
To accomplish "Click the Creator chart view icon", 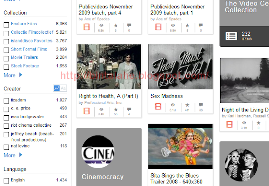I will [57, 88].
